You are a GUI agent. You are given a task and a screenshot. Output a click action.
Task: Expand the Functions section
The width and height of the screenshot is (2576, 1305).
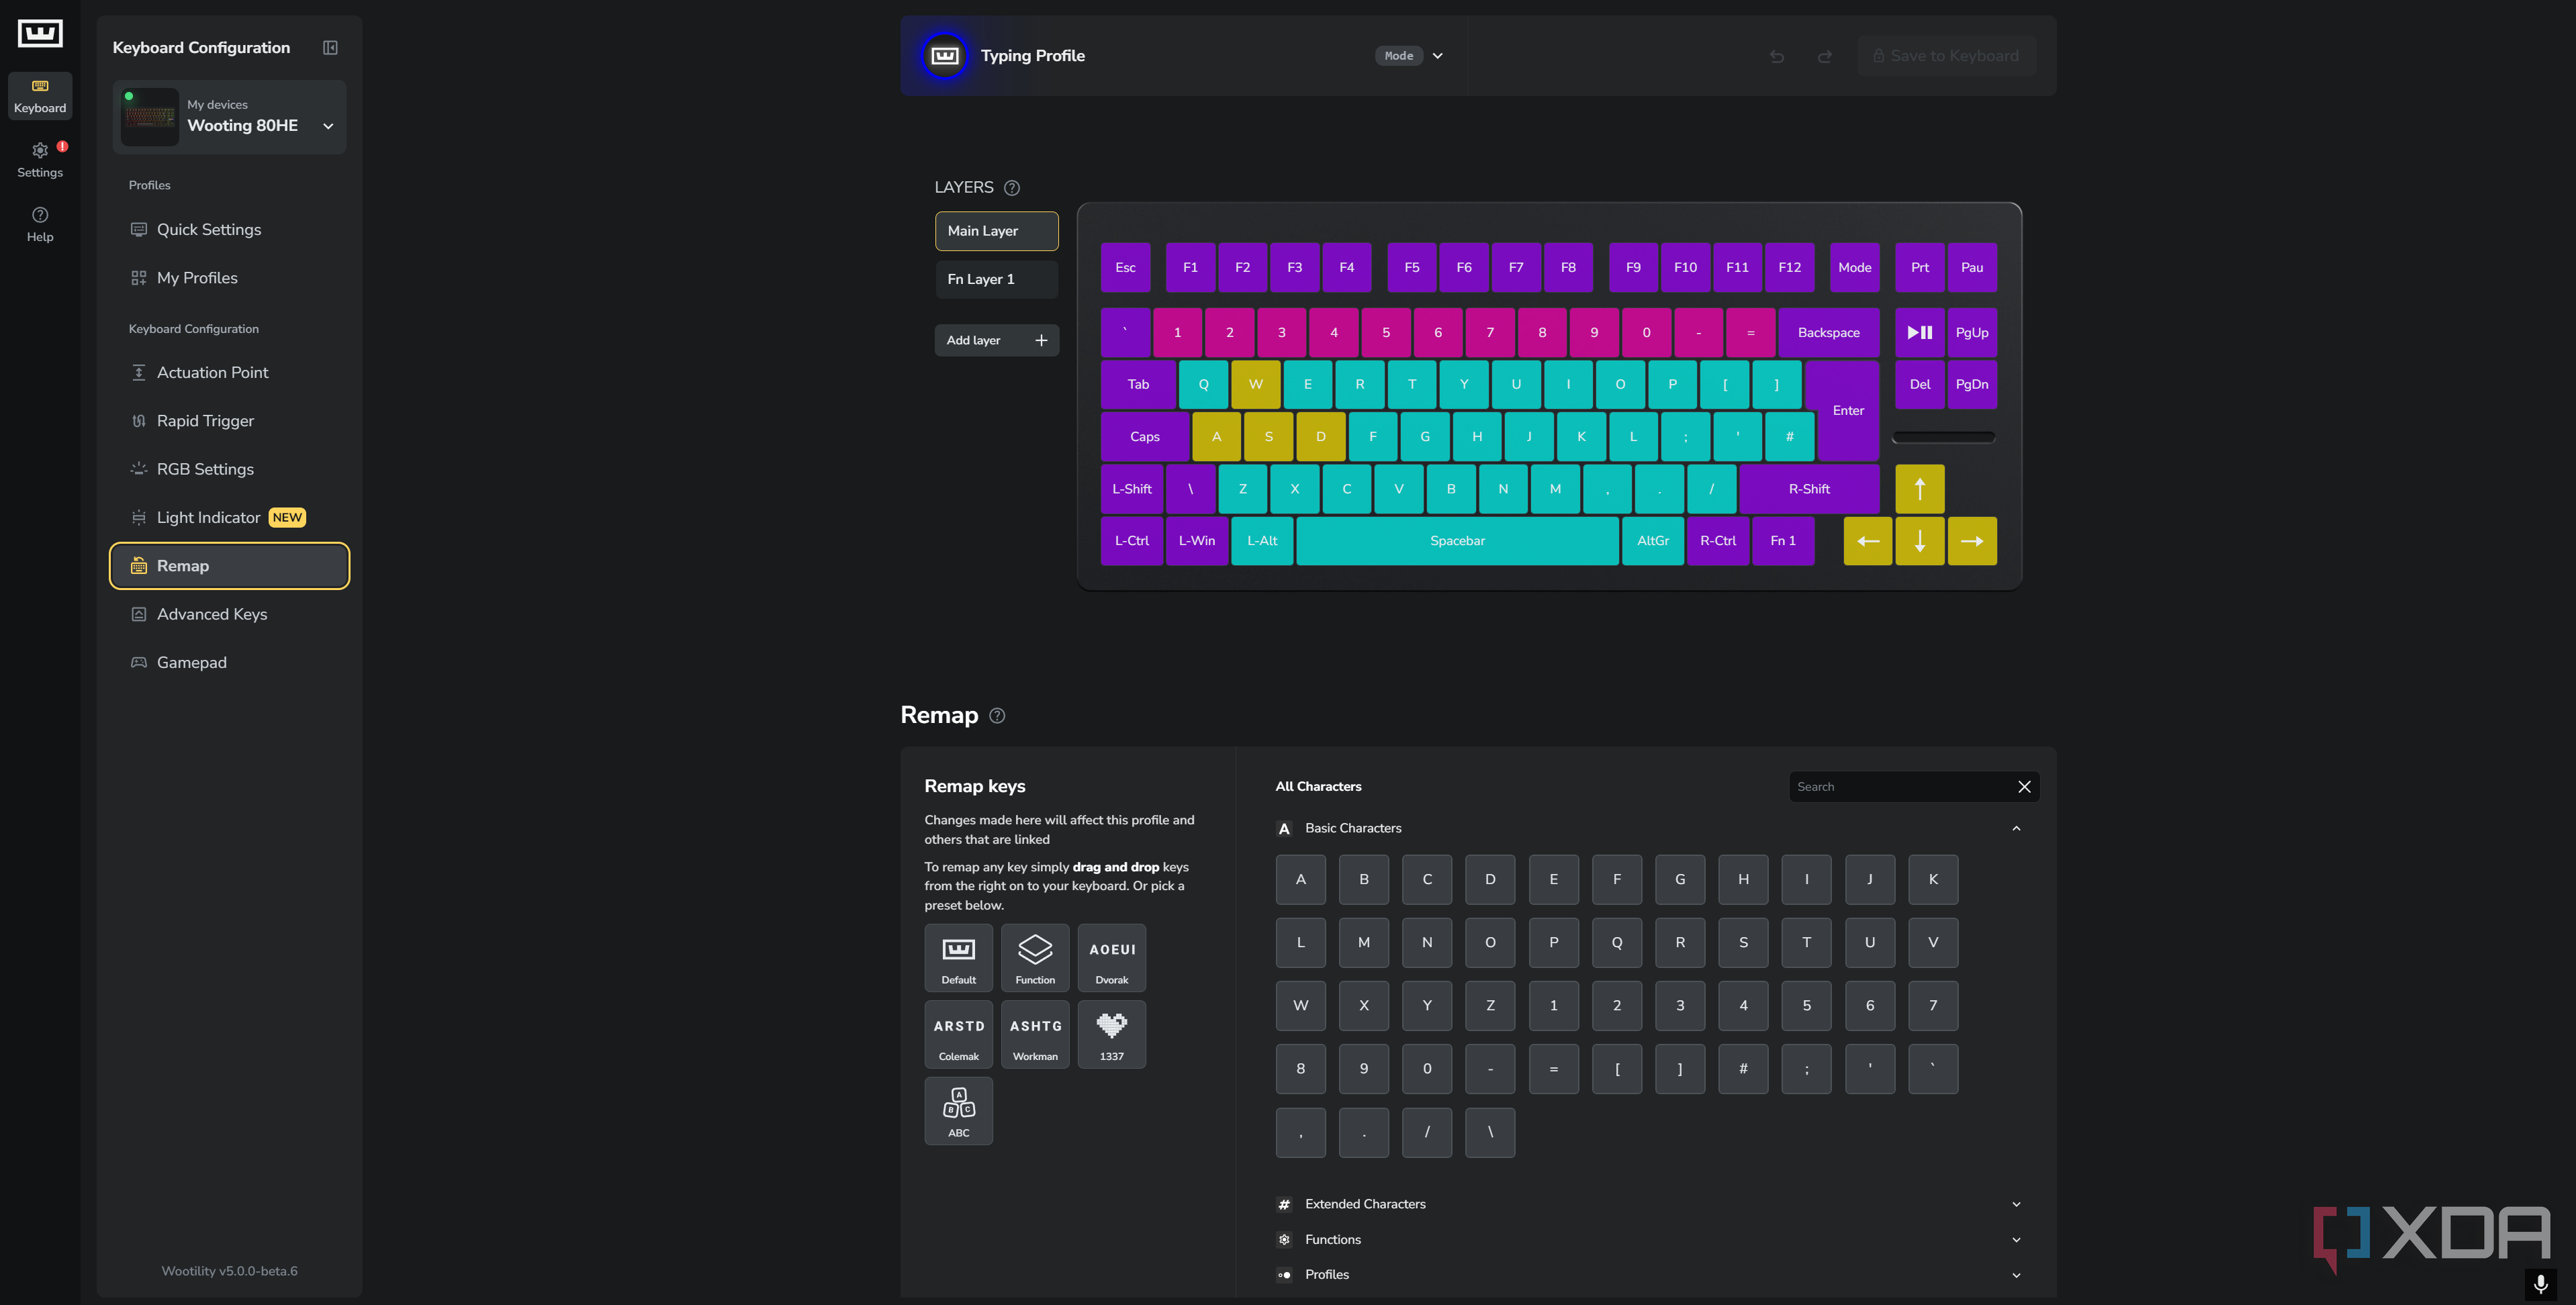(2016, 1239)
